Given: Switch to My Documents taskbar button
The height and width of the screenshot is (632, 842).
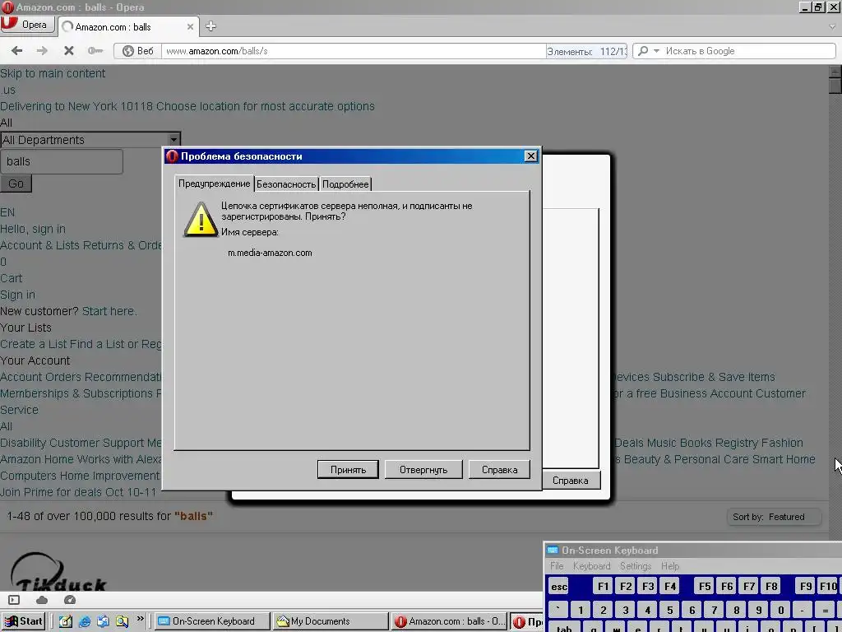Looking at the screenshot, I should coord(330,621).
